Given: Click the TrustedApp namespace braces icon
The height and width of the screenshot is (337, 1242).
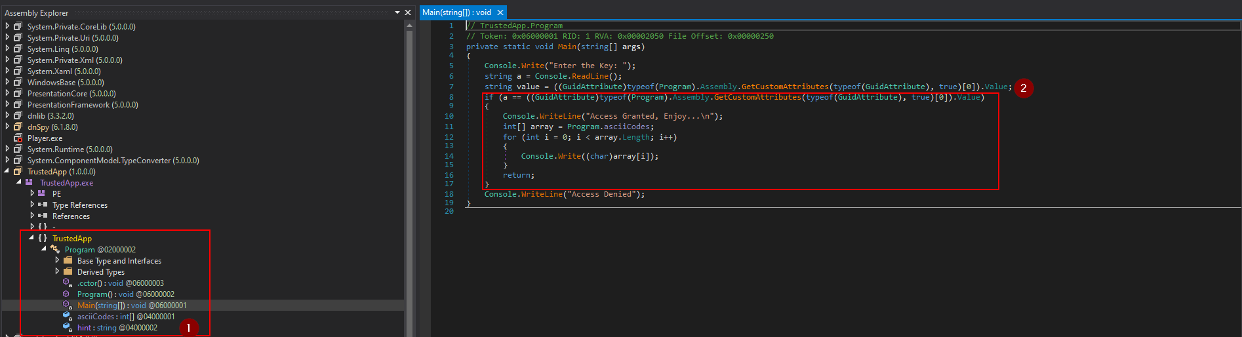Looking at the screenshot, I should pos(43,238).
